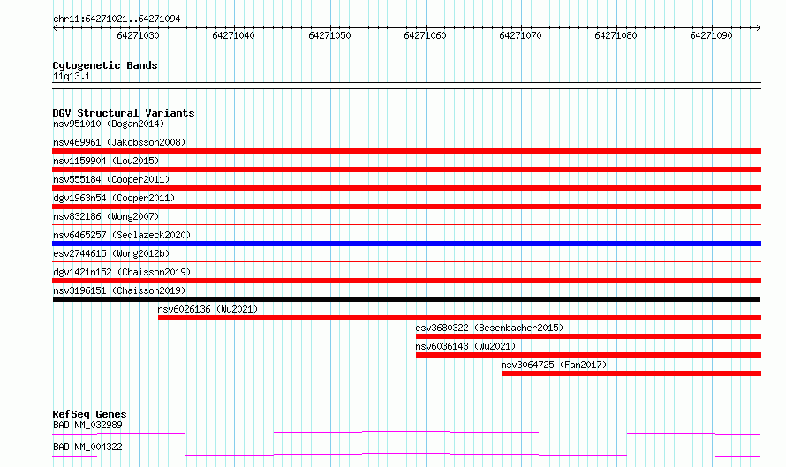Viewport: 786px width, 467px height.
Task: Click the nsv3064725 (Fan2017) variant label
Action: [x=554, y=365]
